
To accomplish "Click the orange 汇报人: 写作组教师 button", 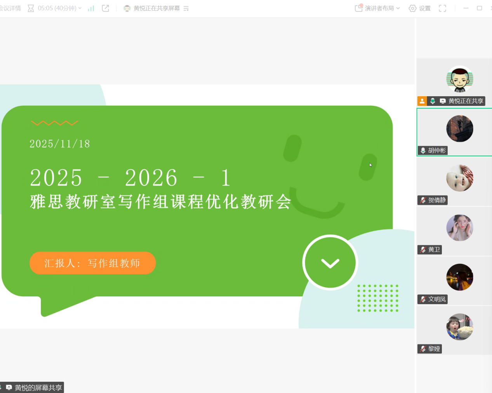I will [x=92, y=263].
